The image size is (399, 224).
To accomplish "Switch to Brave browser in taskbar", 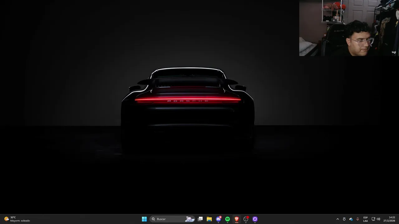I will click(237, 219).
